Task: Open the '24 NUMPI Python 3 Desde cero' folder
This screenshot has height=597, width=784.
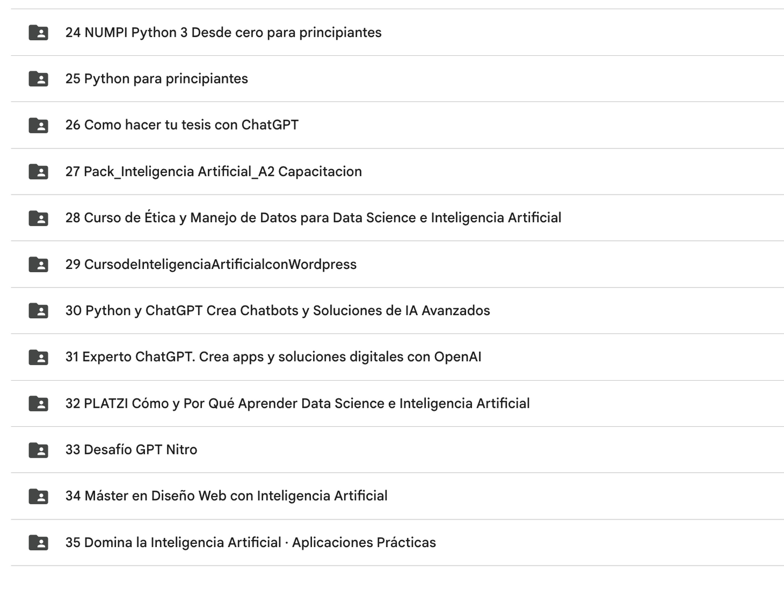Action: click(x=223, y=32)
